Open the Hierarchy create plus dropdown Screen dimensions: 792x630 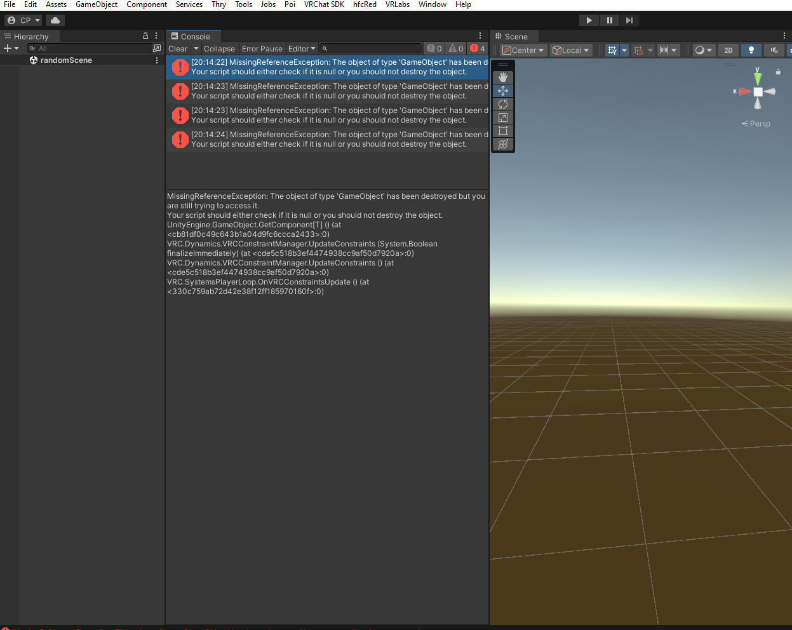[11, 48]
